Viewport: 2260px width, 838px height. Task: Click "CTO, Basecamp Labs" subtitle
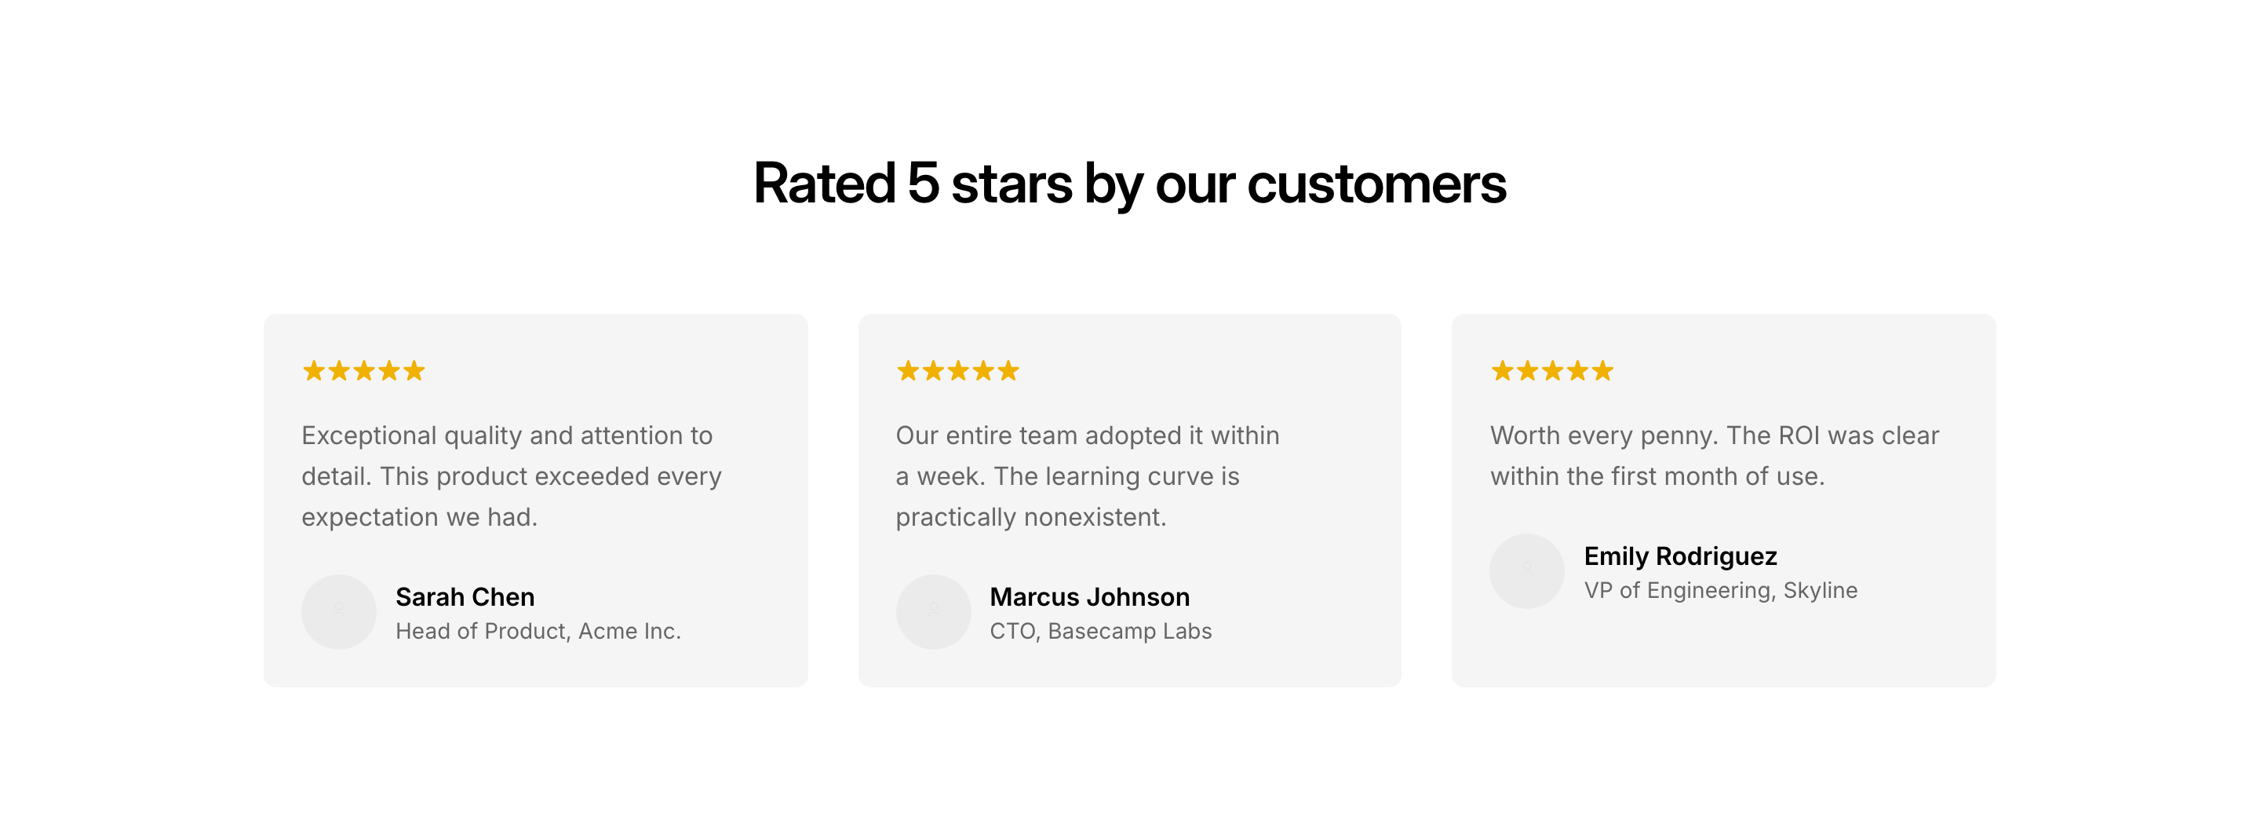pos(1100,631)
